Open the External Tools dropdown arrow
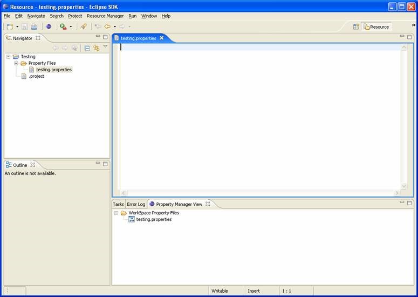The image size is (418, 297). 71,26
